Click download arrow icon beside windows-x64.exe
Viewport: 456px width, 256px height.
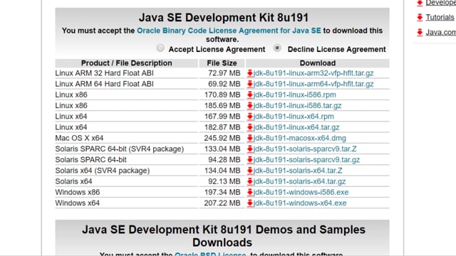pos(250,203)
